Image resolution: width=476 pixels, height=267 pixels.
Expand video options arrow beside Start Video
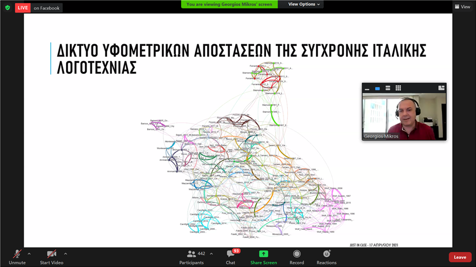(x=65, y=254)
